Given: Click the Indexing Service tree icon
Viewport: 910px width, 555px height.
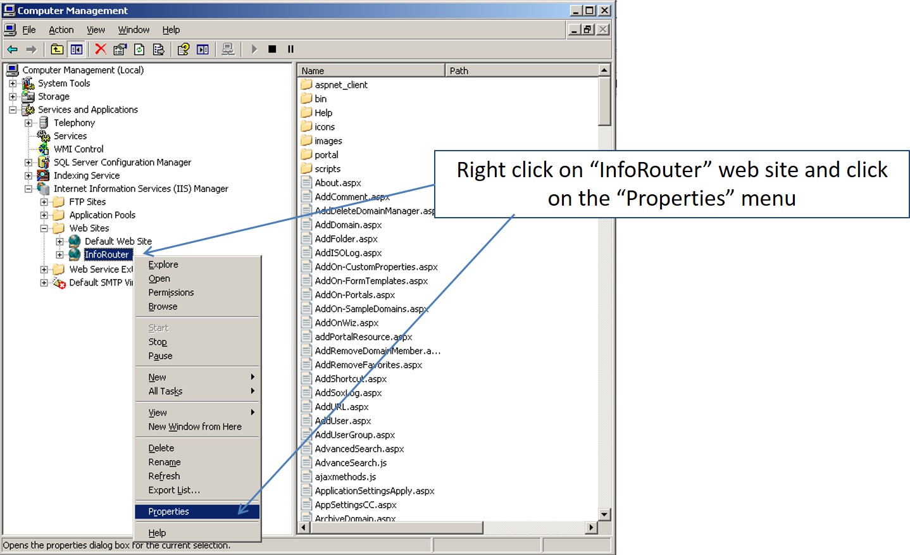Looking at the screenshot, I should coord(44,175).
